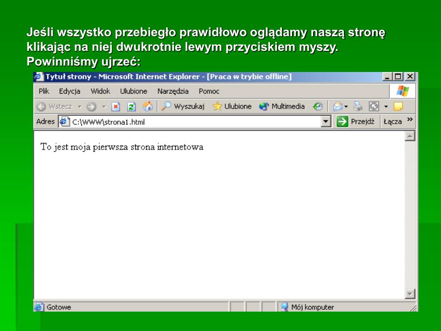Click the history clock icon
The width and height of the screenshot is (441, 331).
tap(317, 106)
